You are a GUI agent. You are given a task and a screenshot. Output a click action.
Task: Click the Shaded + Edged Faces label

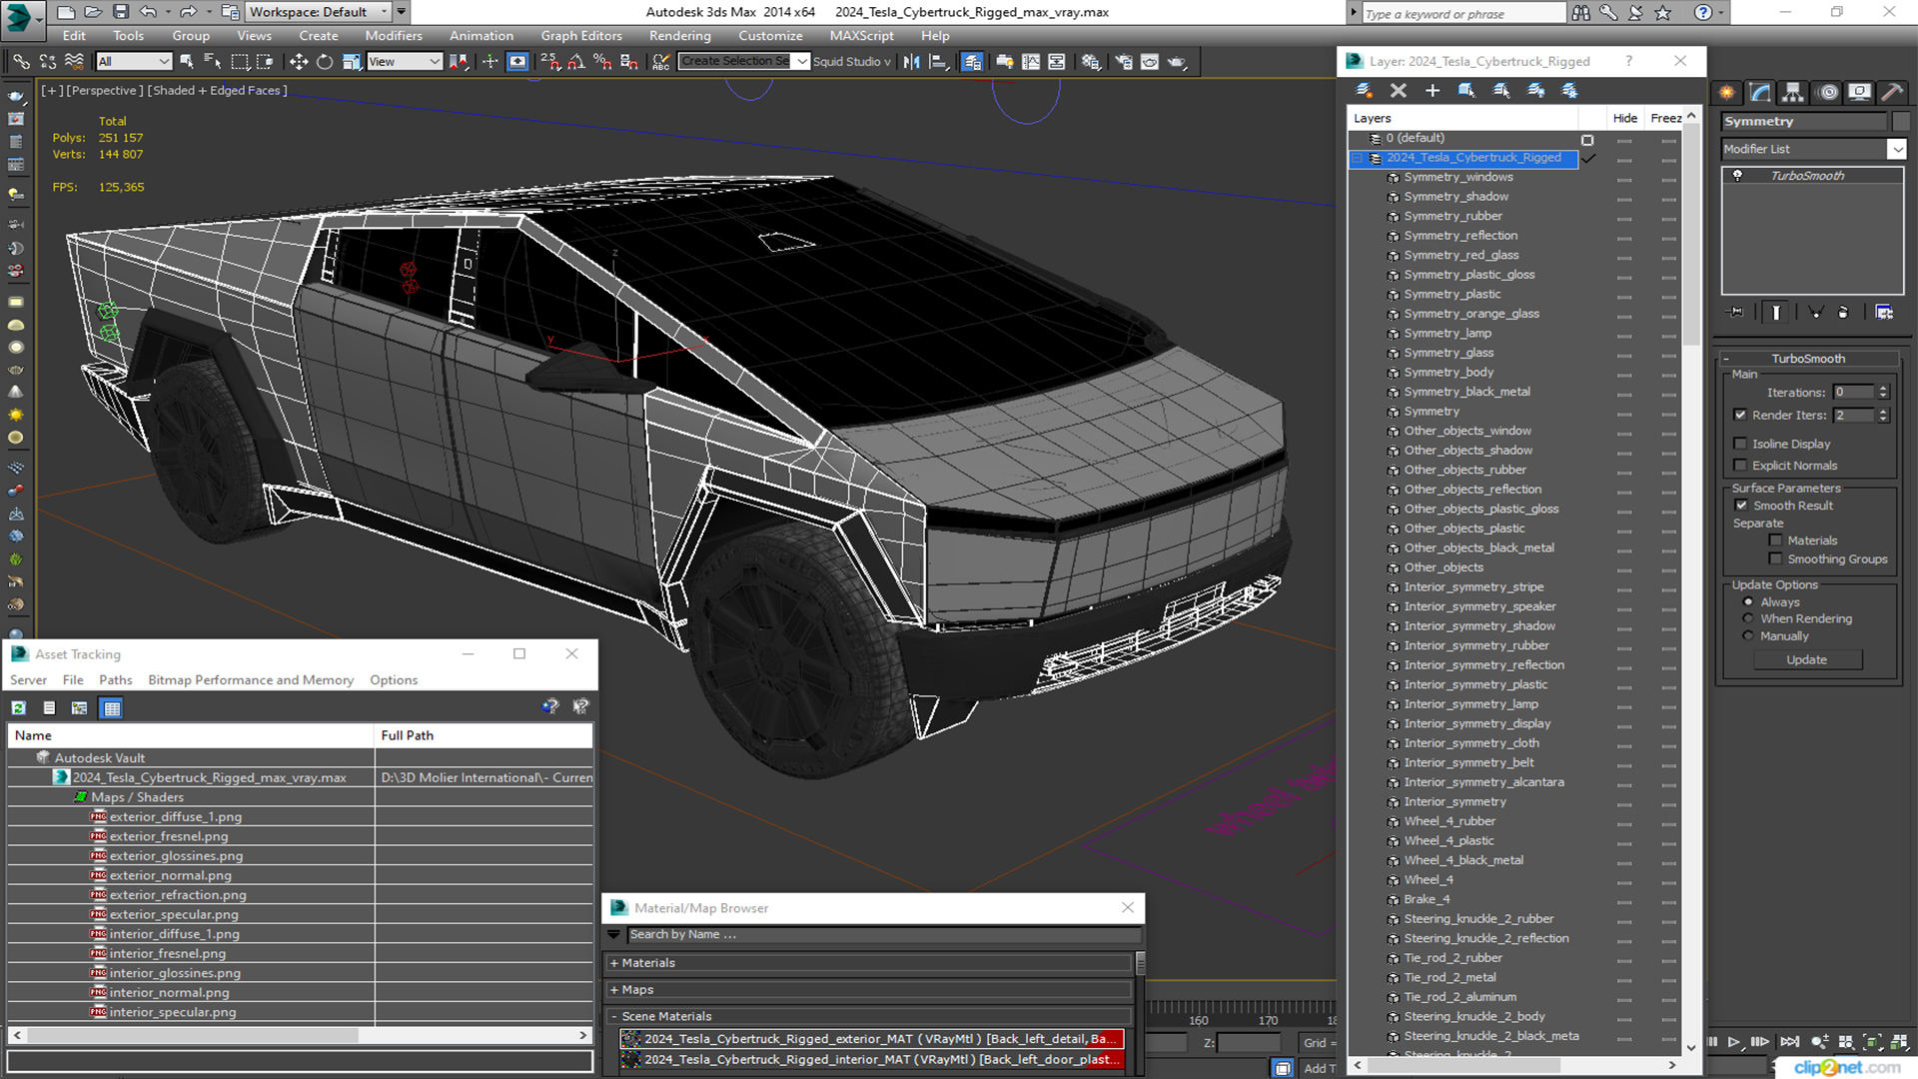217,90
